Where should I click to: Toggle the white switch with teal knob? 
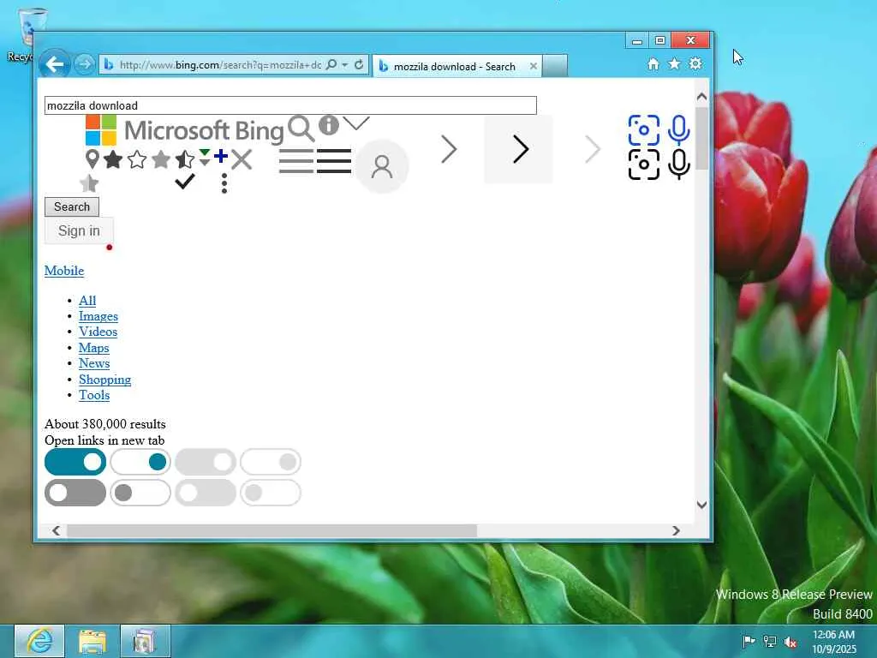[140, 462]
